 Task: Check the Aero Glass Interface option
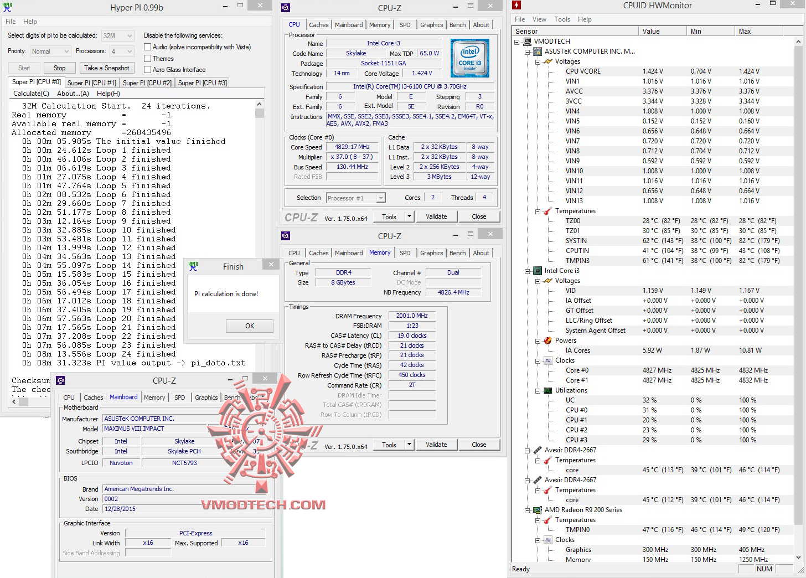pos(148,69)
